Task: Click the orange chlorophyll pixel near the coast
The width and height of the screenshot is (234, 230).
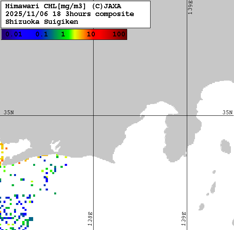Action: (6, 148)
